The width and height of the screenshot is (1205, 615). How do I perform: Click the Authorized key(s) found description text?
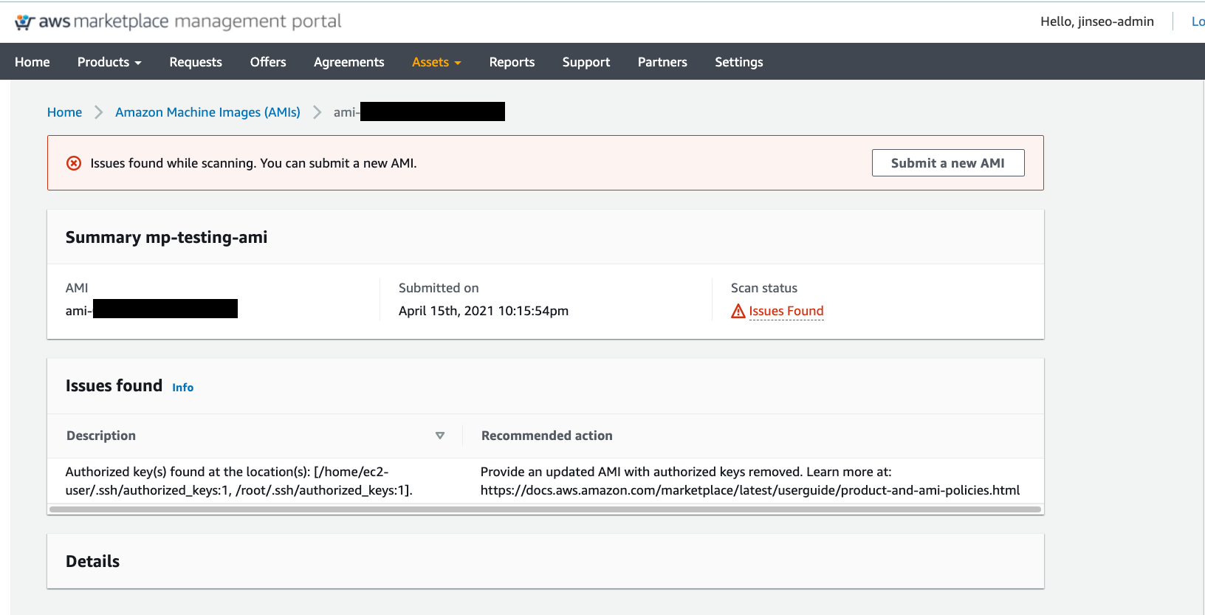[239, 481]
